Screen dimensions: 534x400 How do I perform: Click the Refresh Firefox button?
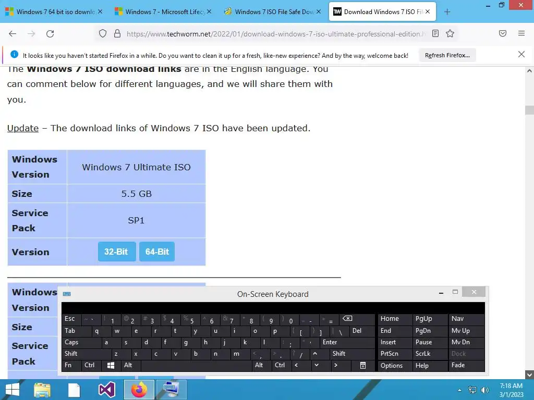[x=447, y=55]
